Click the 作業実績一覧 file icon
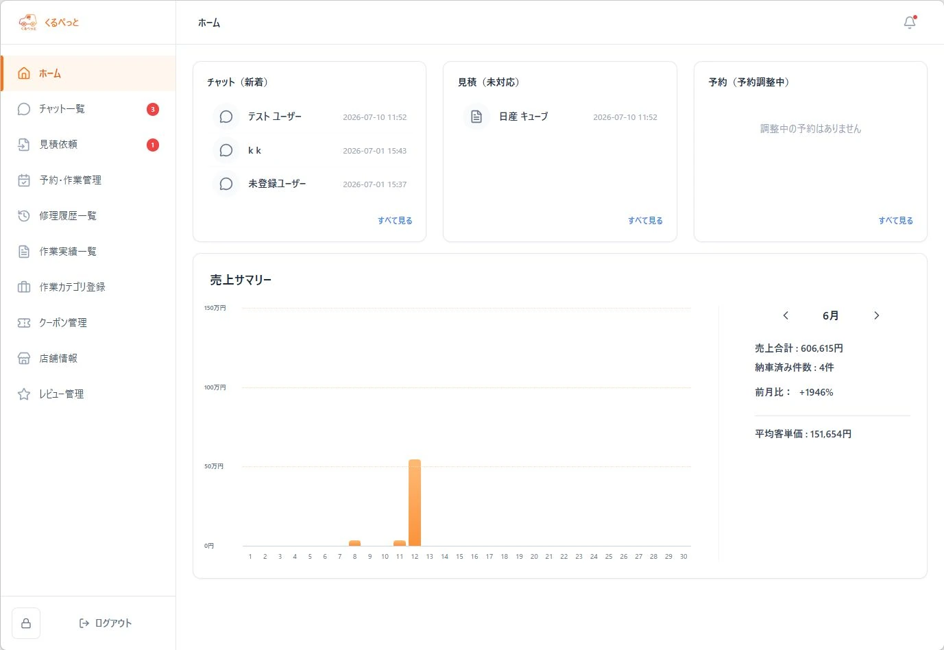The image size is (944, 650). pos(24,252)
